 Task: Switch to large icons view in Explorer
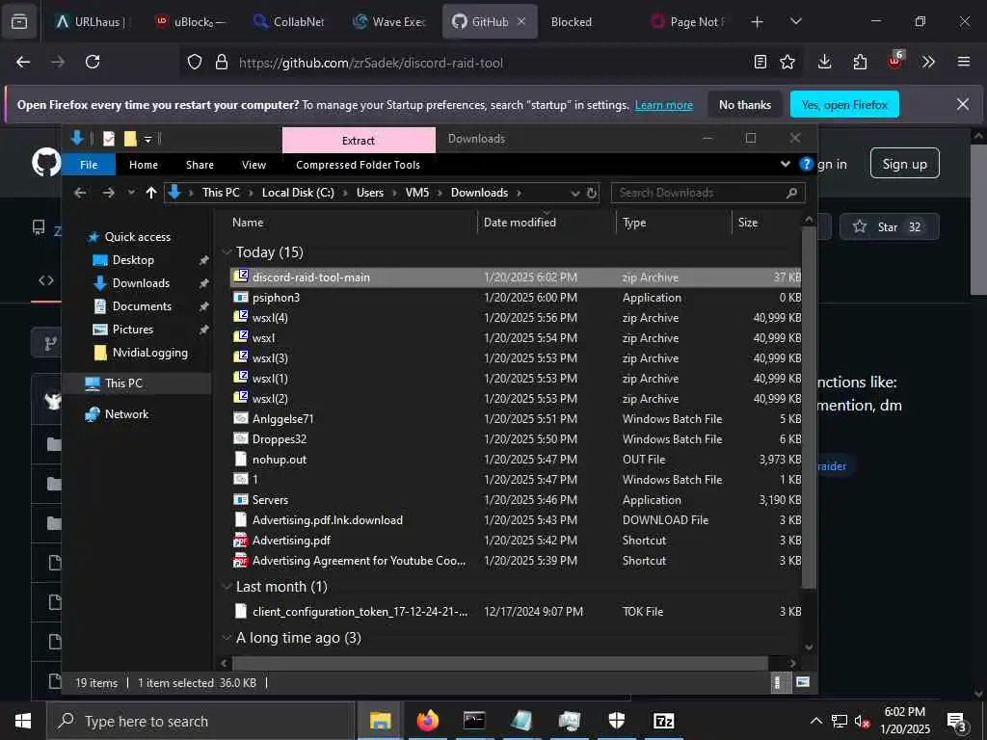point(803,682)
